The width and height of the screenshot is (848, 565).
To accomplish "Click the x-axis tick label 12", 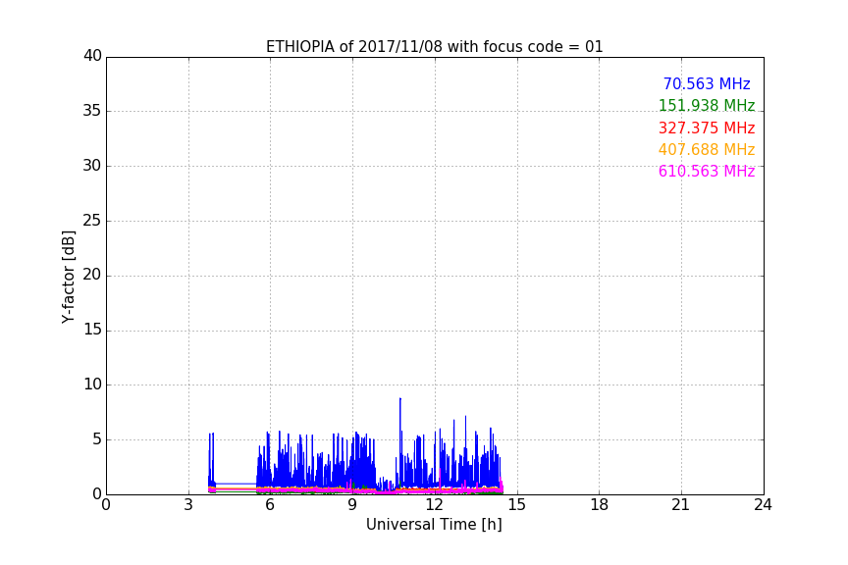I will pyautogui.click(x=434, y=505).
